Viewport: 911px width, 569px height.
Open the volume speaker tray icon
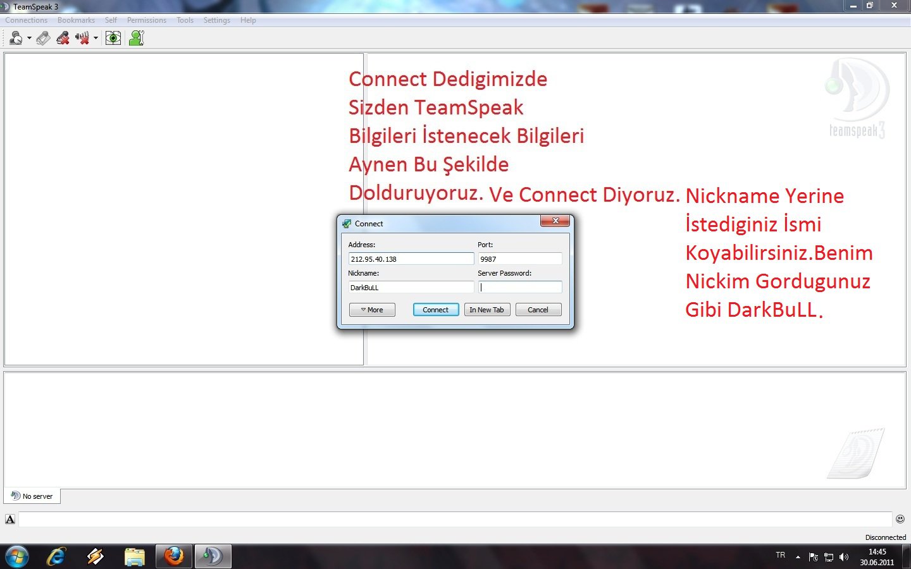[844, 557]
